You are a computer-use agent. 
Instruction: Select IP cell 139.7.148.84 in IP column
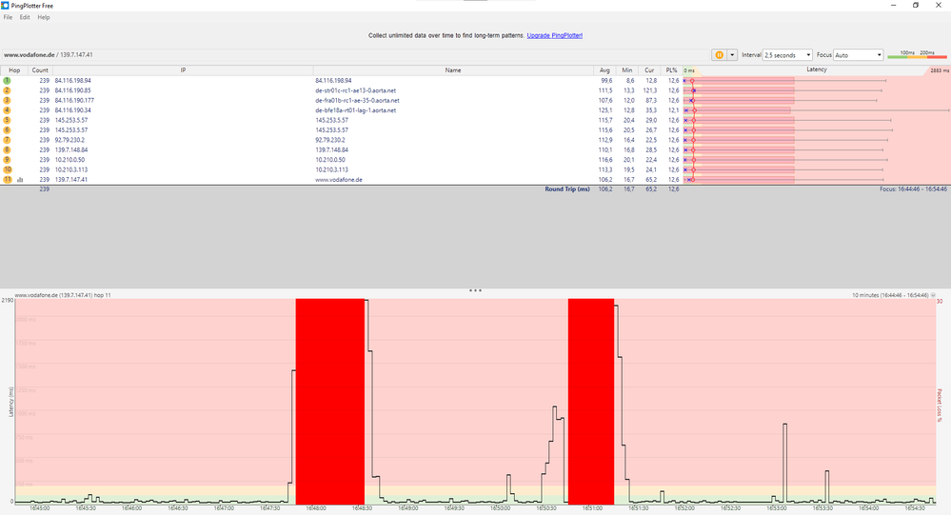71,149
